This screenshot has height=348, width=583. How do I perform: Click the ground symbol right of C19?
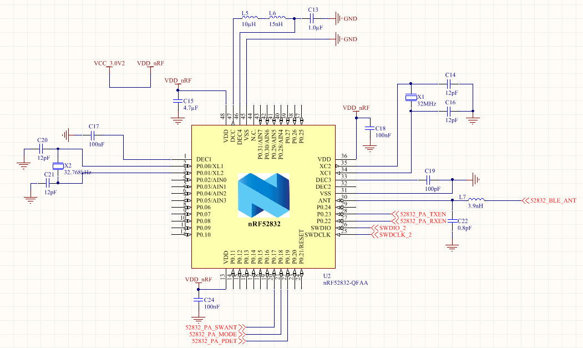pyautogui.click(x=475, y=180)
